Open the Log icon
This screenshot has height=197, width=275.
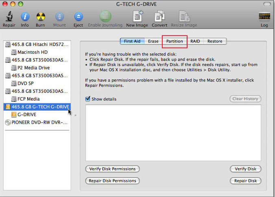(x=264, y=16)
